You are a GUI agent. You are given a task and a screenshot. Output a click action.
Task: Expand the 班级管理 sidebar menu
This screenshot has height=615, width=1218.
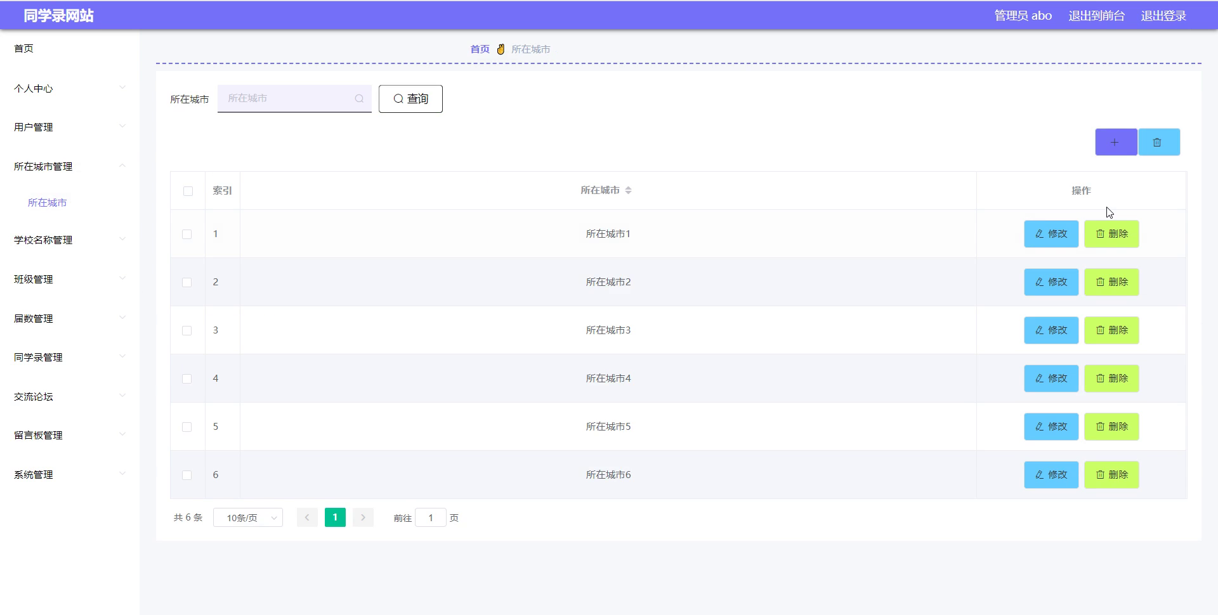pyautogui.click(x=70, y=279)
